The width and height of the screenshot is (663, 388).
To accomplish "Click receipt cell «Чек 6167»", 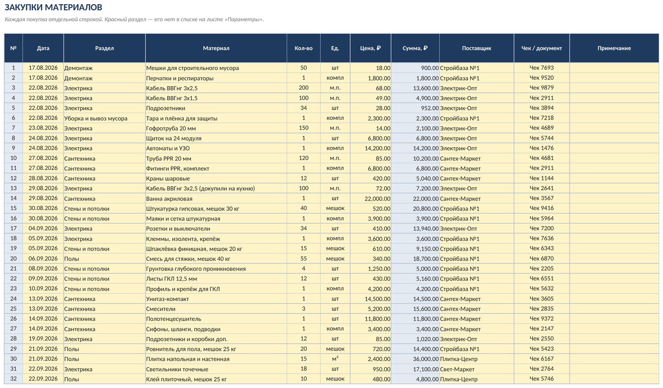I will click(541, 359).
